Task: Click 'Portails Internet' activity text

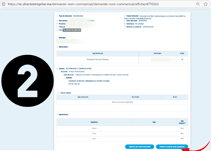Action: (74, 84)
